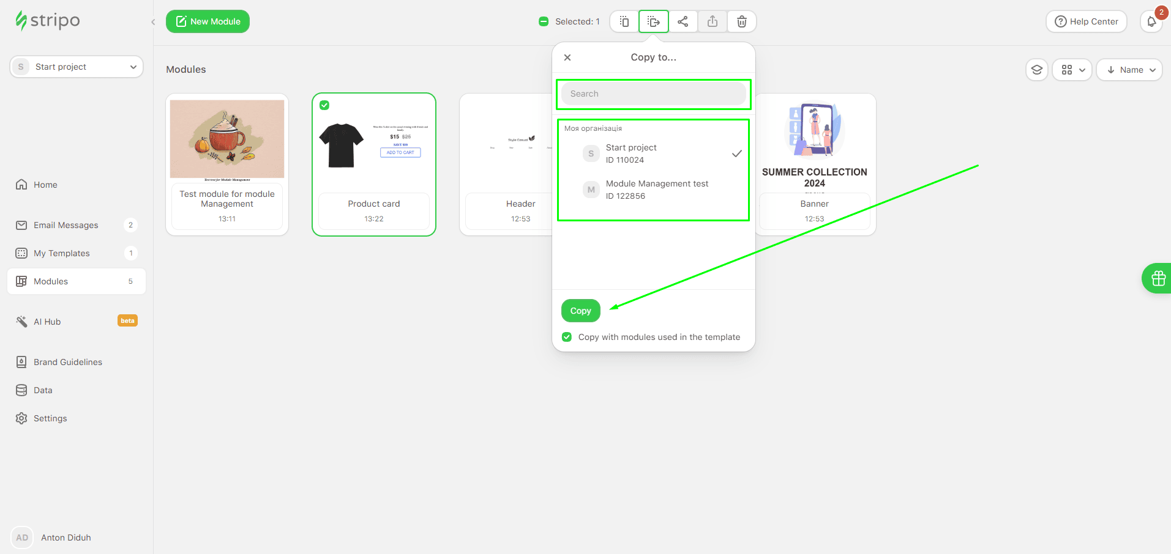The image size is (1171, 554).
Task: Click the export icon in the toolbar
Action: tap(712, 21)
